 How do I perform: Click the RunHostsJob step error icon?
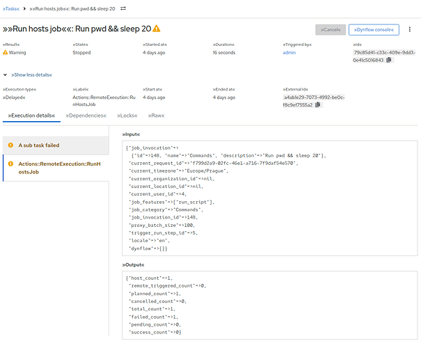click(10, 164)
